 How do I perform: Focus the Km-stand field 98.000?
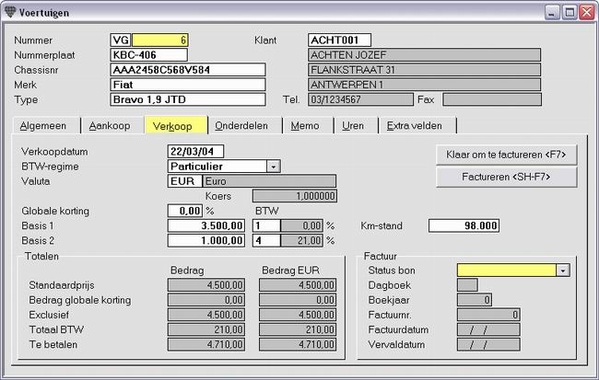click(464, 225)
